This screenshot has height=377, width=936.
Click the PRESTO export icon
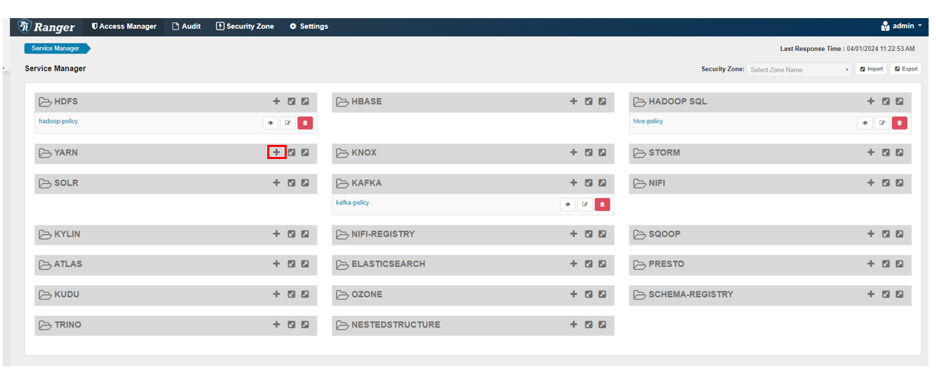899,264
